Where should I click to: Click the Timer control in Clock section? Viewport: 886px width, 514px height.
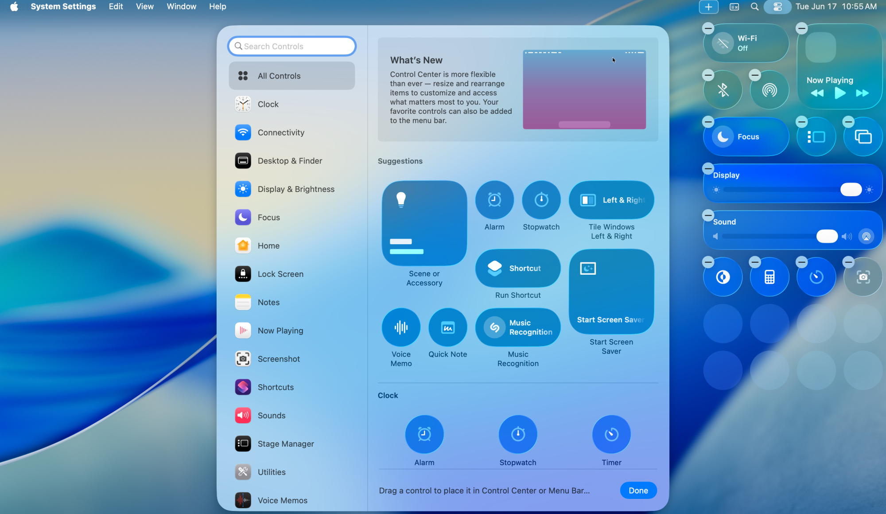click(x=611, y=434)
